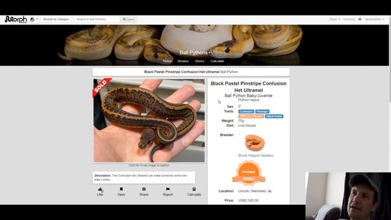
Task: Expand the user account dropdown
Action: pyautogui.click(x=375, y=19)
